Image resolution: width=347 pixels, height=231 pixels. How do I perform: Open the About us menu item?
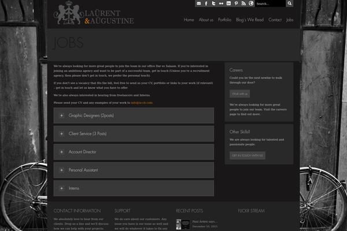pos(206,20)
